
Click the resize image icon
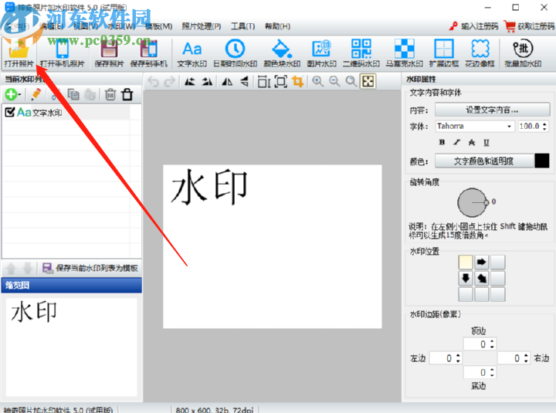pyautogui.click(x=264, y=82)
